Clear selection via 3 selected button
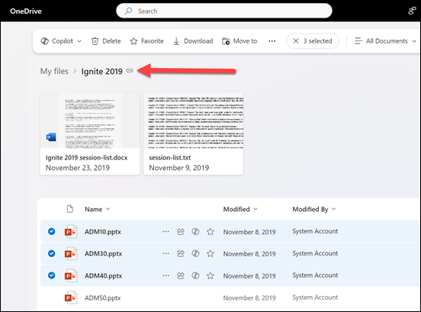The height and width of the screenshot is (312, 421). 313,41
